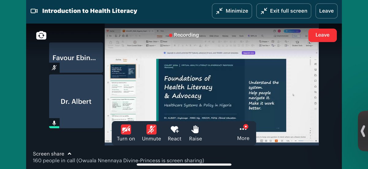Open the history clock icon in right sidebar
This screenshot has width=368, height=169.
[x=316, y=98]
